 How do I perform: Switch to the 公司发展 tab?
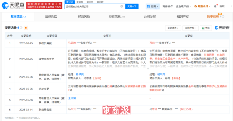click(x=150, y=17)
